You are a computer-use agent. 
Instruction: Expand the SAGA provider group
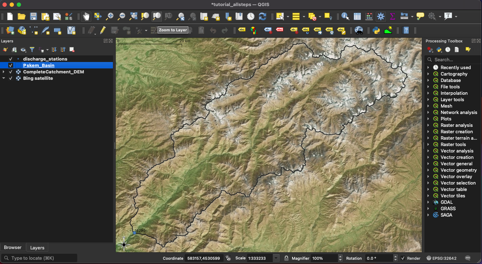click(428, 215)
